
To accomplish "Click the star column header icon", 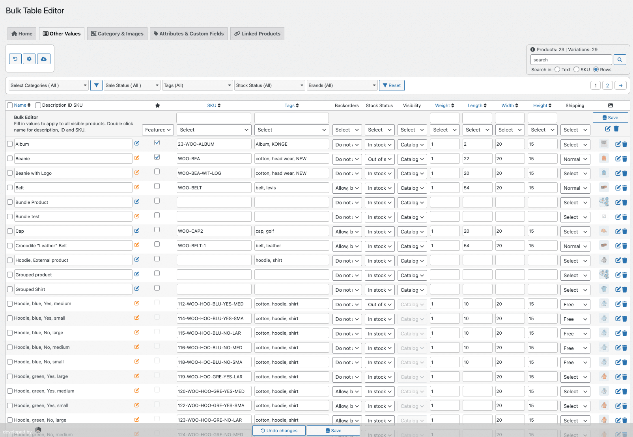I will point(157,105).
